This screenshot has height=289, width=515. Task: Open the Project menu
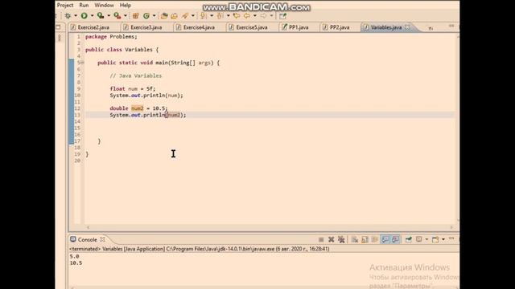[x=65, y=6]
